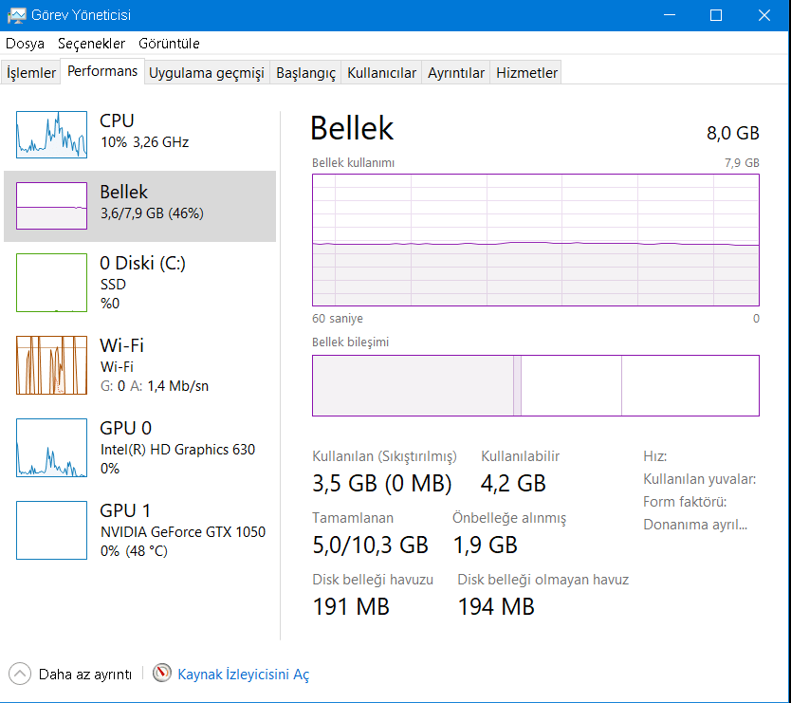This screenshot has width=791, height=703.
Task: Open the Ayrıntılar tab
Action: (456, 73)
